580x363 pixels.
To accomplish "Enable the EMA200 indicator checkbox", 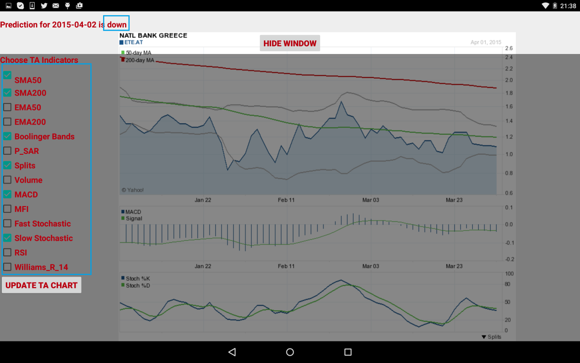I will [7, 122].
